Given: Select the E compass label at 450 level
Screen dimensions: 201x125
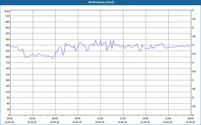Looking at the screenshot, I should point(193,28).
